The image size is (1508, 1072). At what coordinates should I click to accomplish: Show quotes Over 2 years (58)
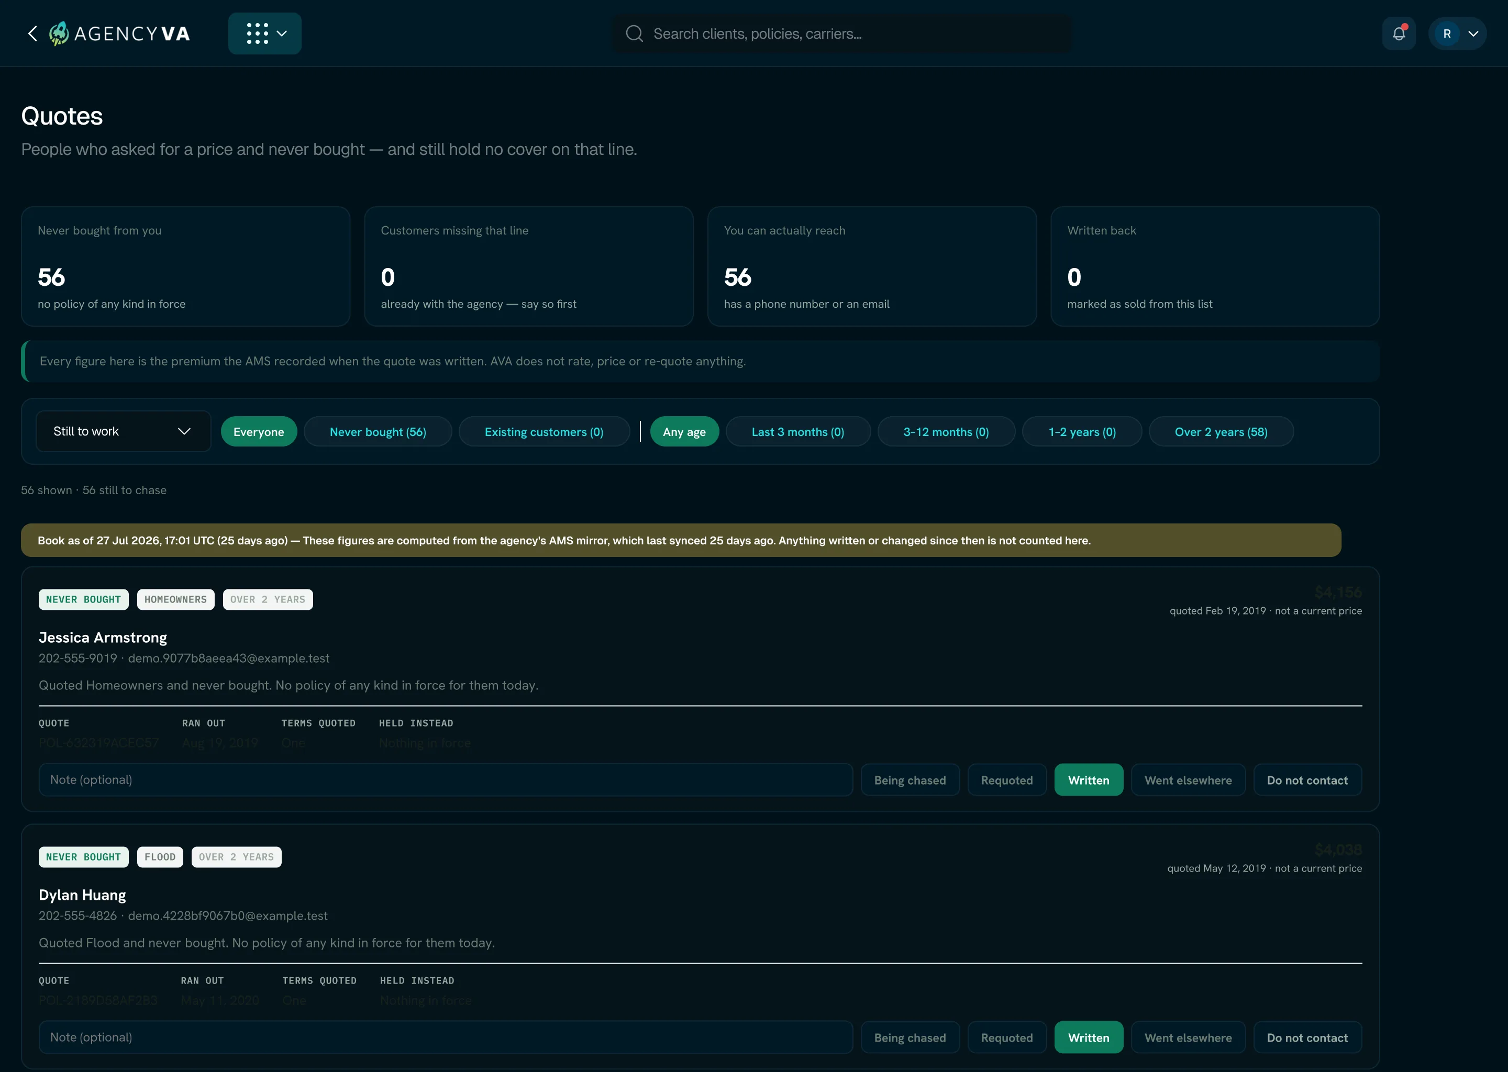[x=1221, y=432]
